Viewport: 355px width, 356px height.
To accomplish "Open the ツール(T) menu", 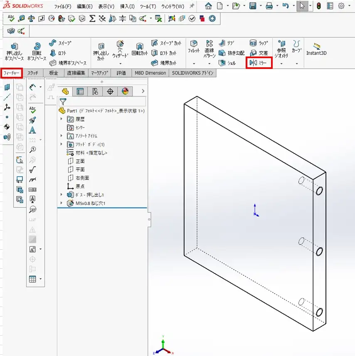I will click(x=148, y=6).
